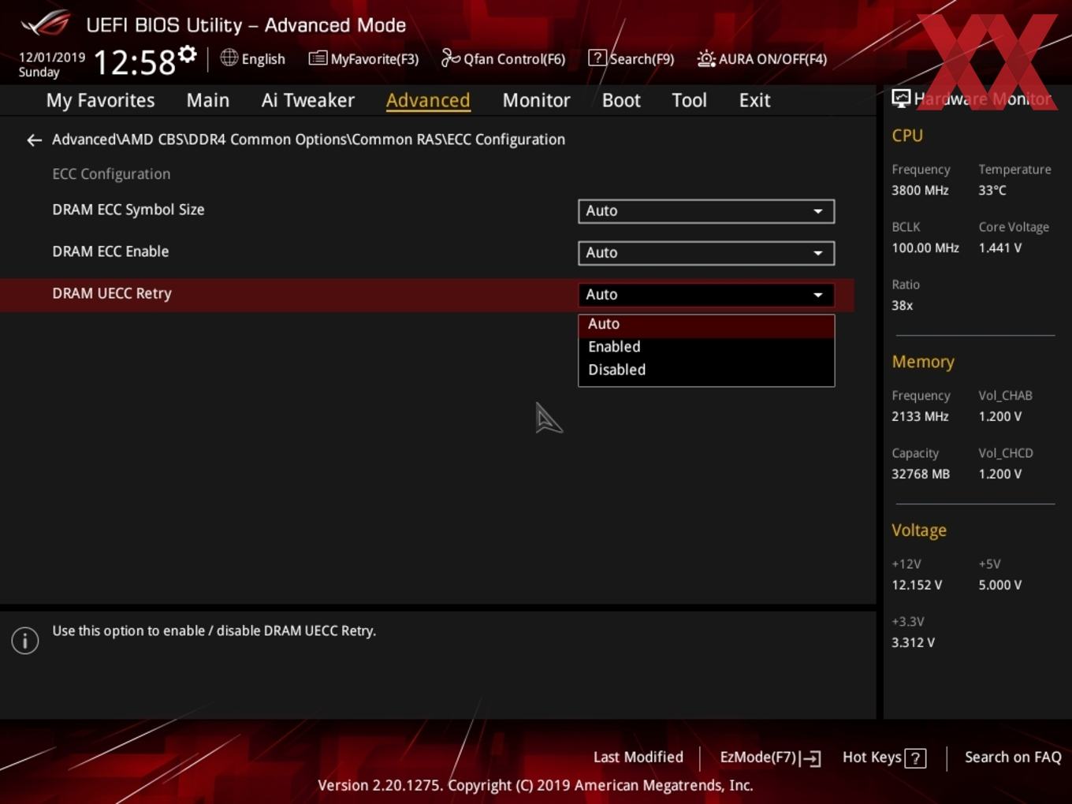Choose Enabled in the dropdown list

[x=706, y=347]
